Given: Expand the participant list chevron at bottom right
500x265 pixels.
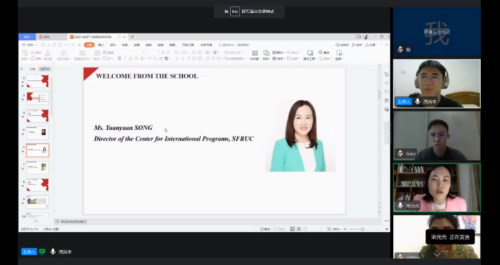Looking at the screenshot, I should click(x=436, y=255).
